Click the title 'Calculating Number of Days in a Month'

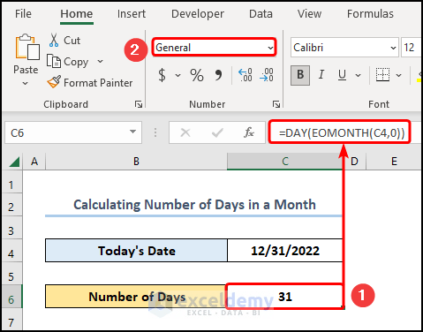pyautogui.click(x=194, y=205)
